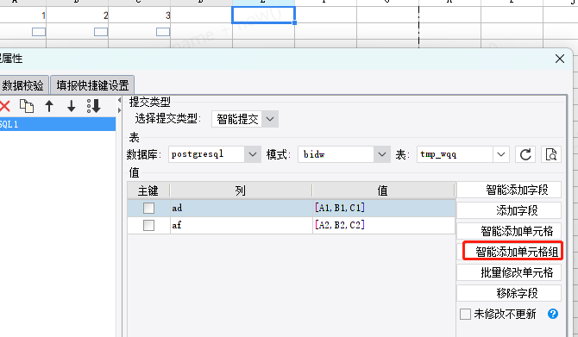Delete the selected submit item with red X
Screen dimensions: 578x337
4,106
